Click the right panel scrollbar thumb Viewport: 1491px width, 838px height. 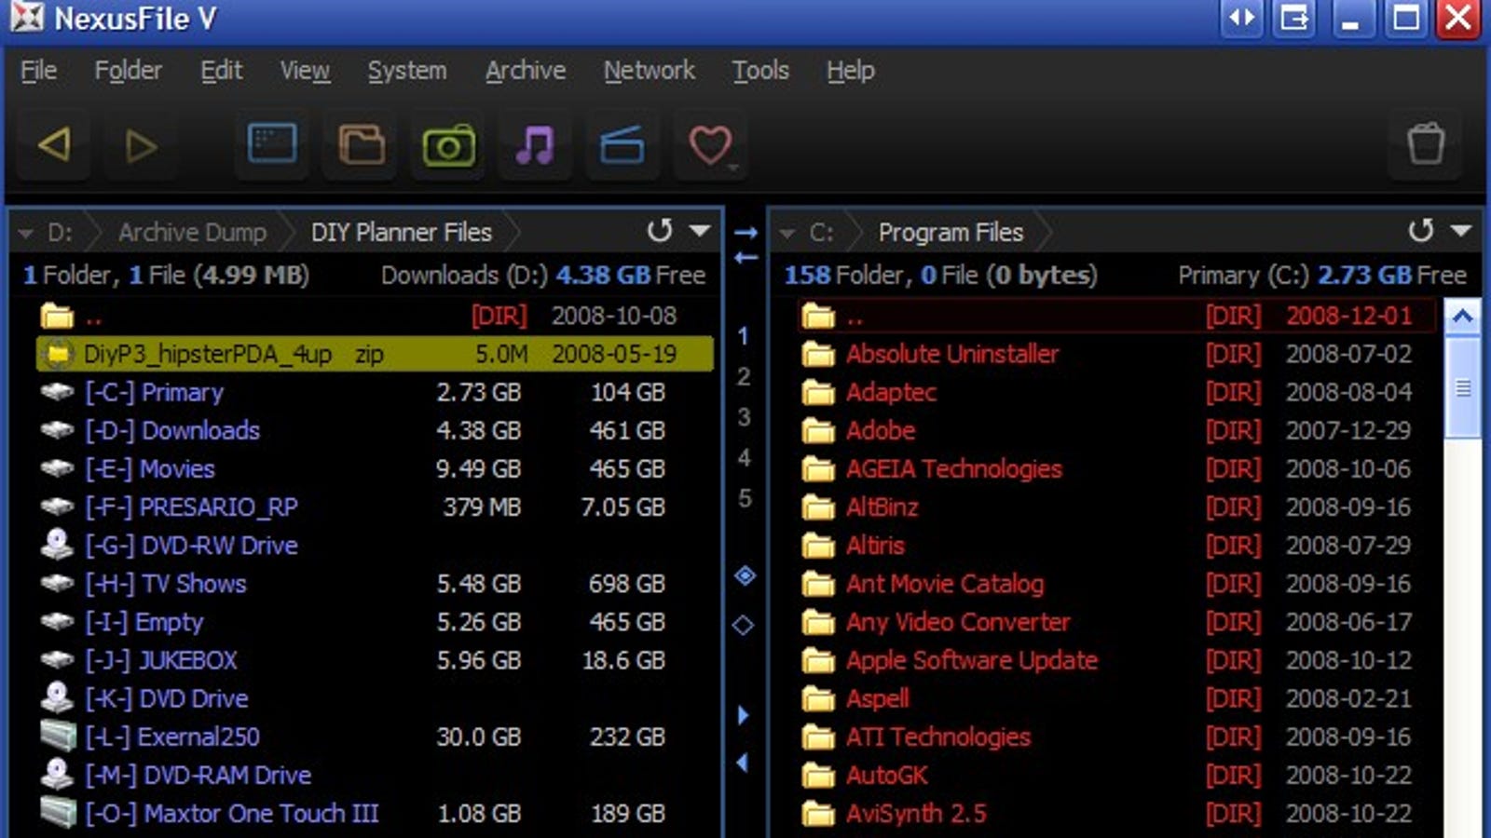pos(1462,387)
